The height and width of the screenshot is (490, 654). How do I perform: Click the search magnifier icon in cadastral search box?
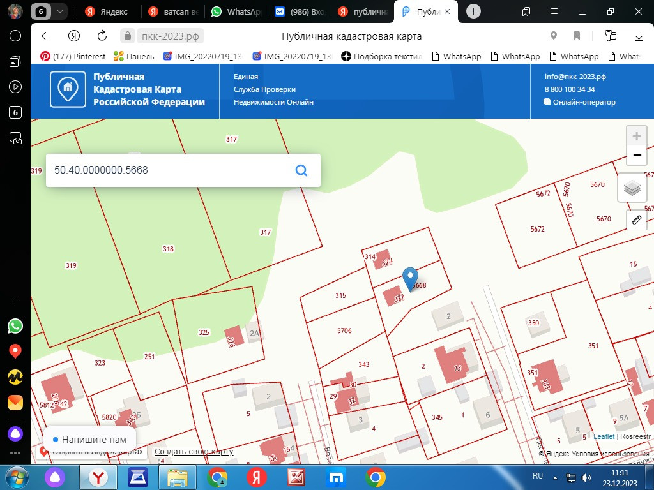(x=301, y=170)
